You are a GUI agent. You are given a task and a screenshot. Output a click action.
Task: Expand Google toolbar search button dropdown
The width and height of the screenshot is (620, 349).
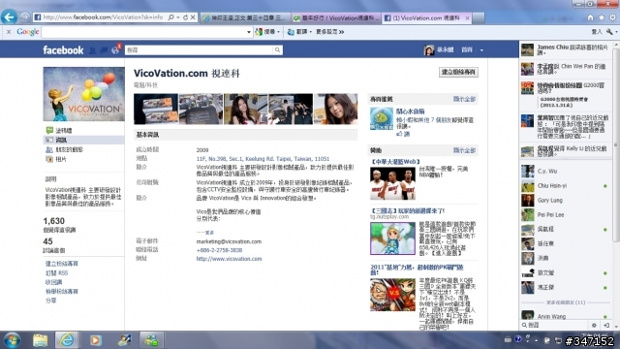tap(278, 32)
